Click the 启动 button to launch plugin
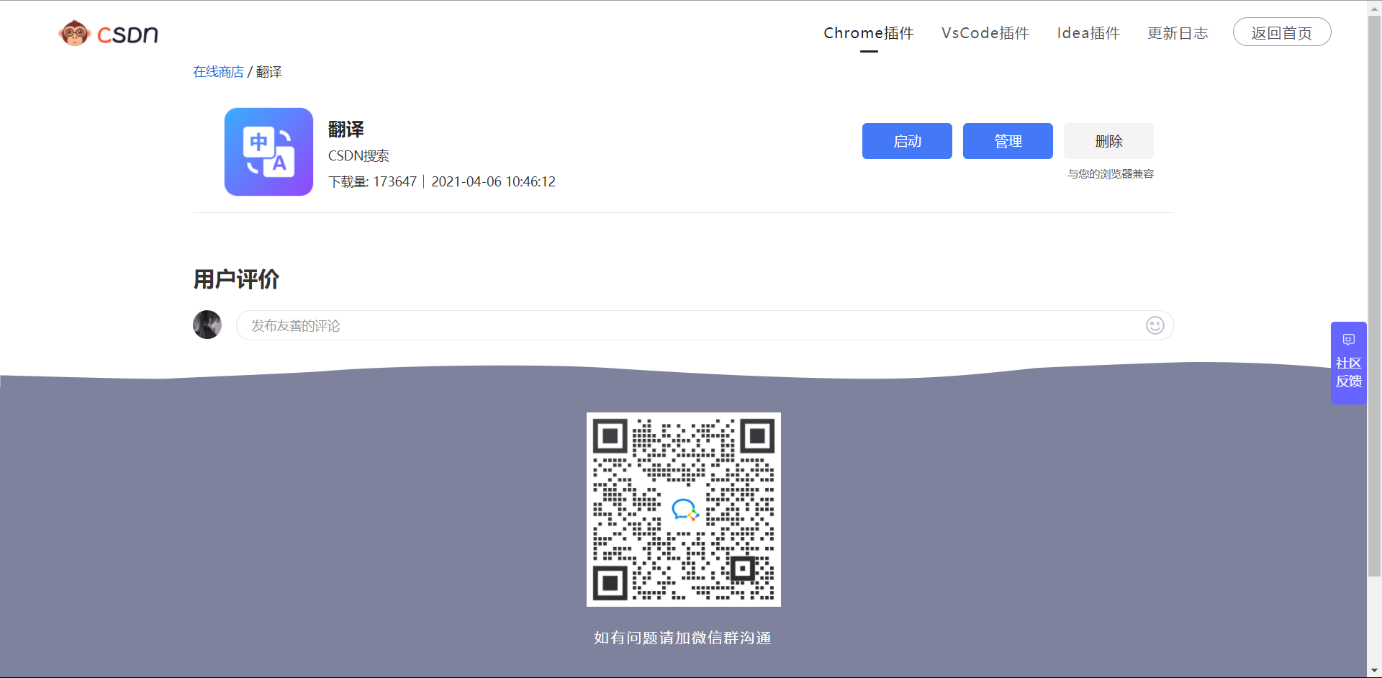This screenshot has height=678, width=1382. click(x=906, y=141)
